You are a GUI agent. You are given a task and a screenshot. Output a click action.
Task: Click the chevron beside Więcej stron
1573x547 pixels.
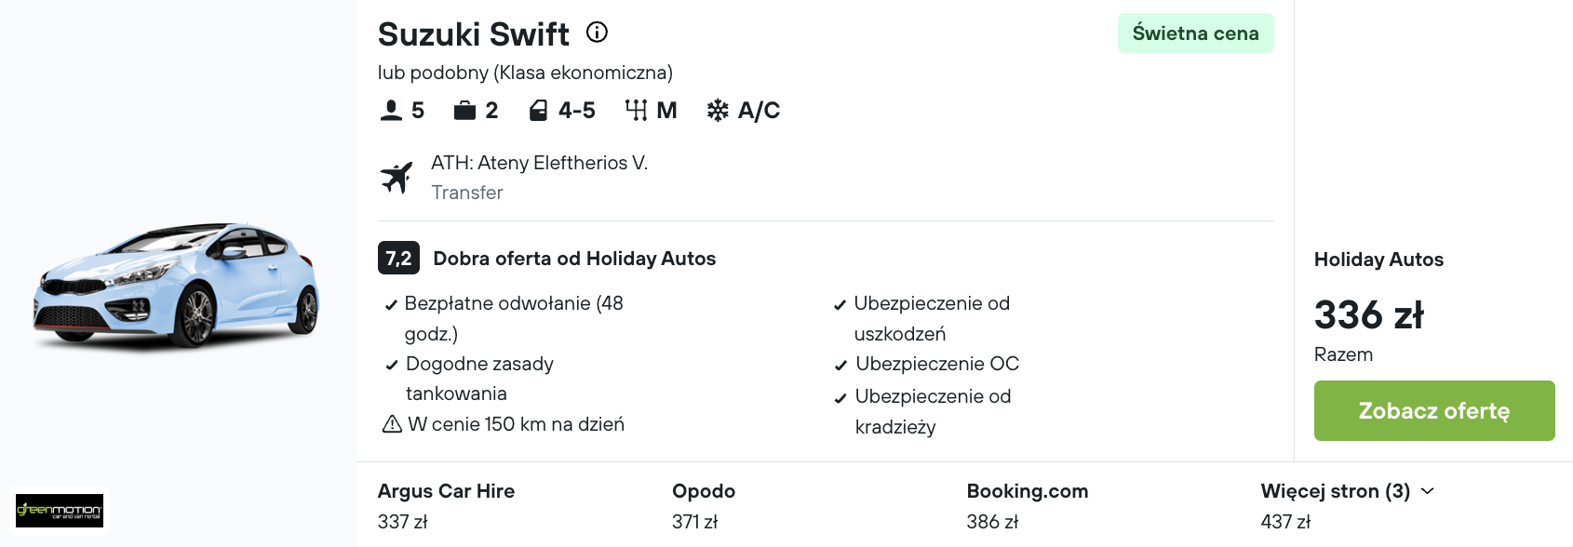click(1428, 491)
